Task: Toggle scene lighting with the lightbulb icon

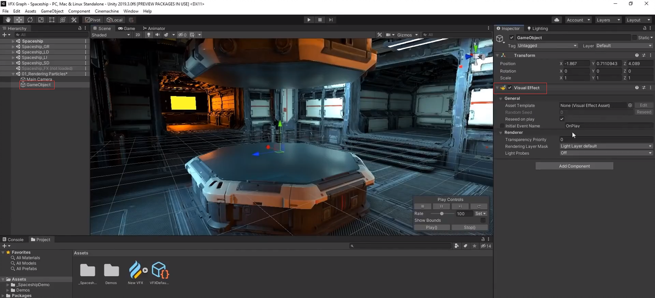Action: click(x=148, y=35)
